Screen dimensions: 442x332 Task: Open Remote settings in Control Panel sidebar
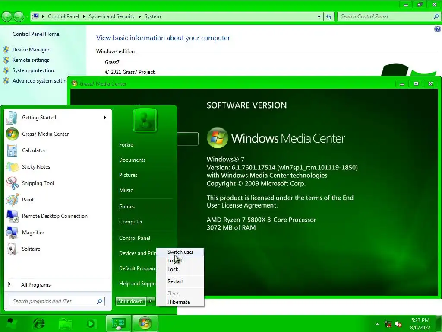pos(31,60)
